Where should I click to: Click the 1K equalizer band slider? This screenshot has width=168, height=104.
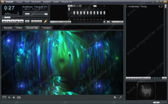click(x=88, y=13)
